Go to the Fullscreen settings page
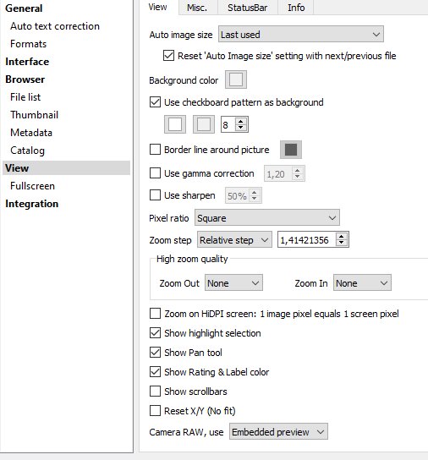The height and width of the screenshot is (460, 428). click(x=33, y=186)
